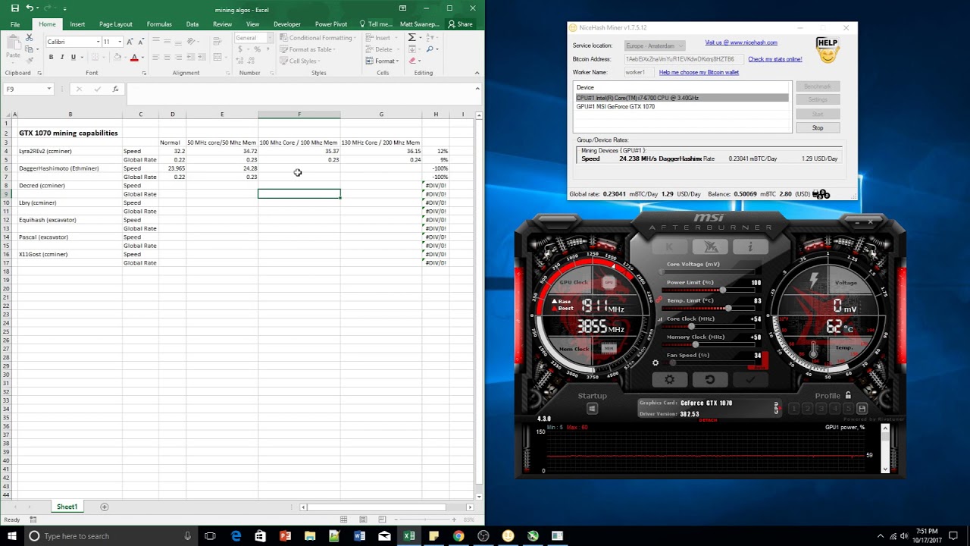Click the Increase Font Size icon
Screen dimensions: 970x546
click(x=130, y=42)
